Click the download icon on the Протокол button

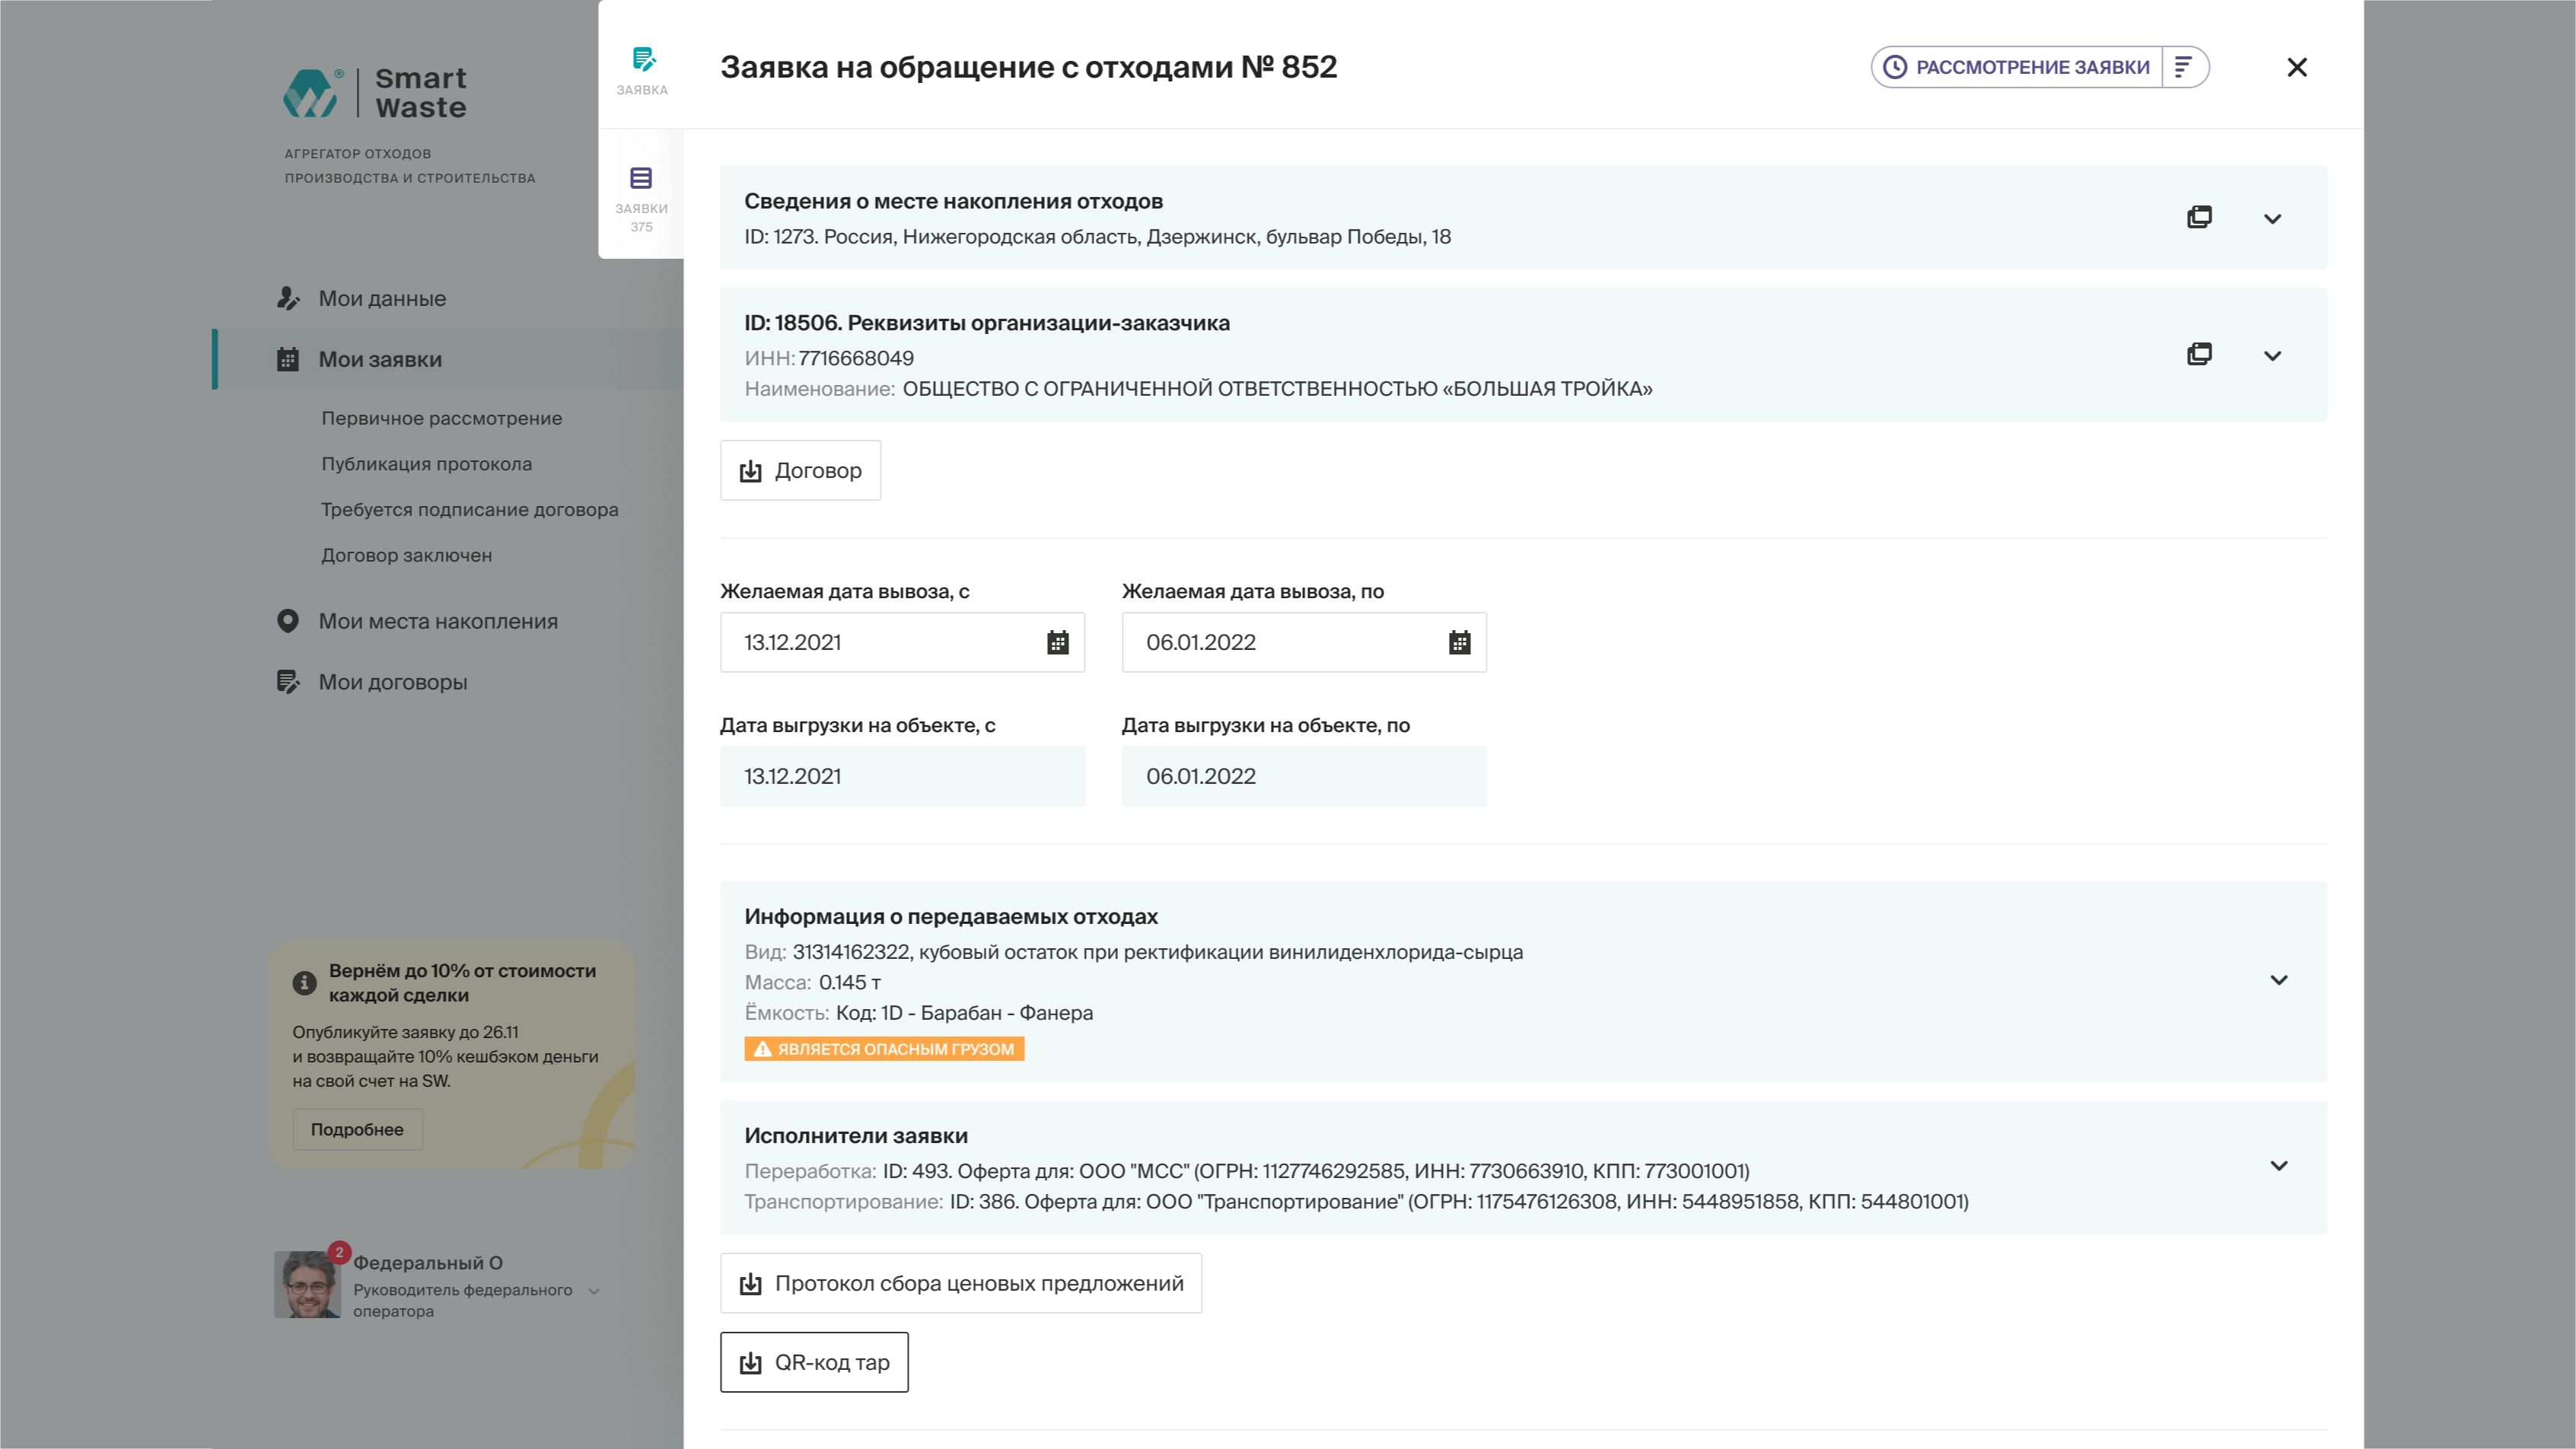[750, 1284]
